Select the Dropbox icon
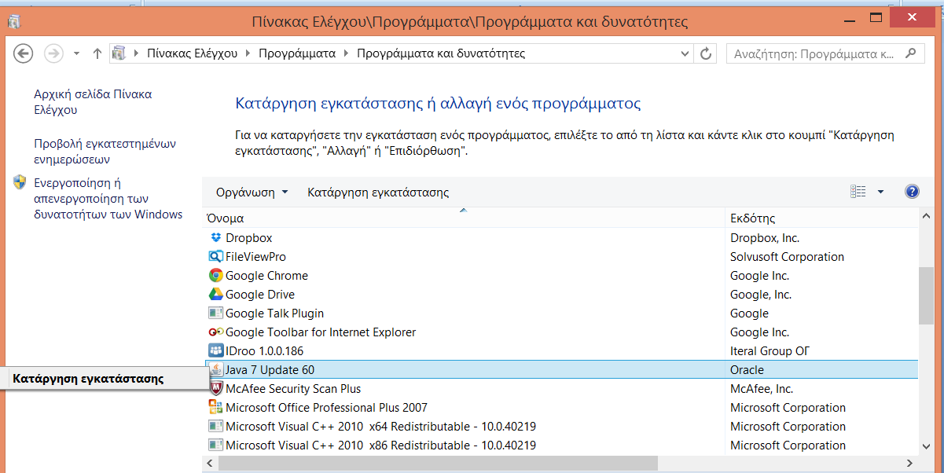Viewport: 944px width, 473px height. [215, 237]
